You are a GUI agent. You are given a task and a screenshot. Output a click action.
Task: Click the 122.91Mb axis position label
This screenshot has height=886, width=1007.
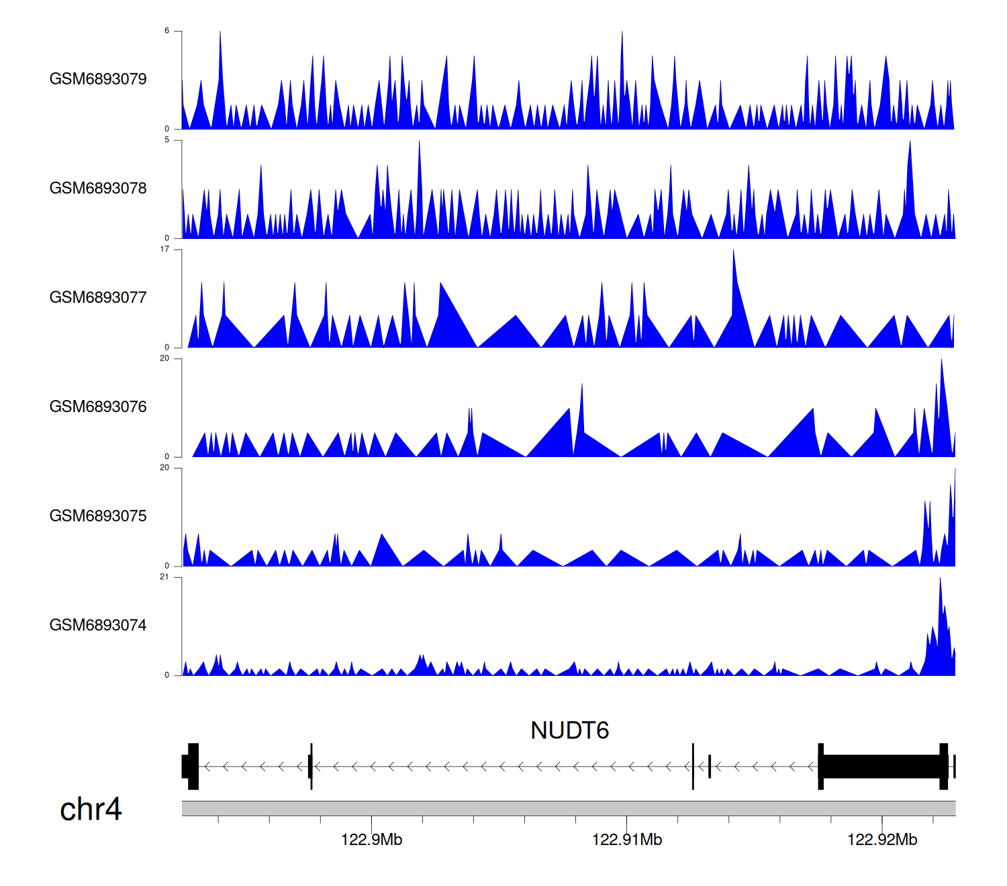click(627, 840)
